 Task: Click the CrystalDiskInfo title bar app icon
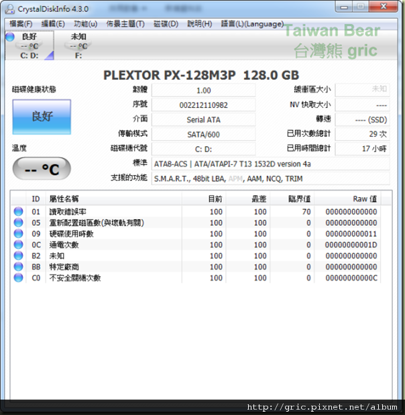[x=10, y=9]
